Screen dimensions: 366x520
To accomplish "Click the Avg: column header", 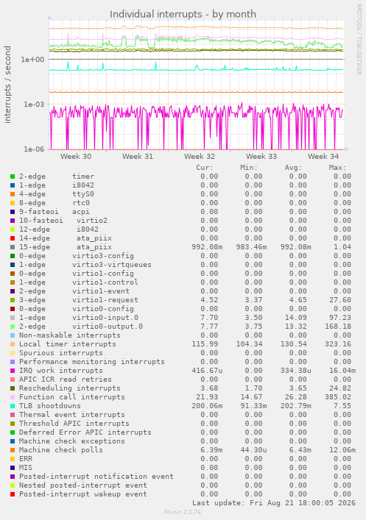I will 293,168.
